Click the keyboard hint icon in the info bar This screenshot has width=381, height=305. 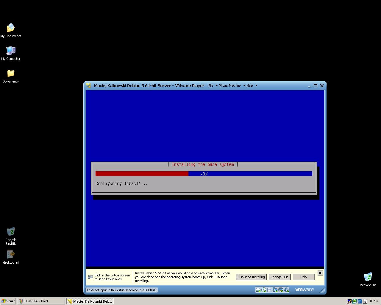pos(90,277)
